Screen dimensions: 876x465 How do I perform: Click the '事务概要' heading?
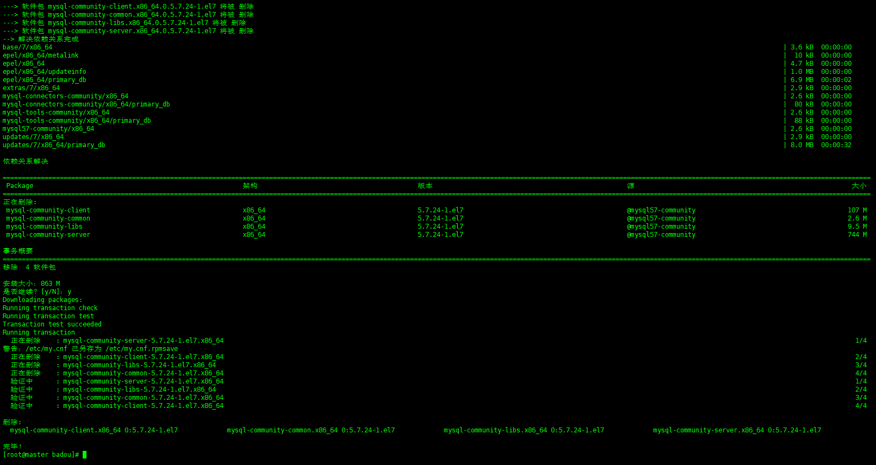(18, 251)
